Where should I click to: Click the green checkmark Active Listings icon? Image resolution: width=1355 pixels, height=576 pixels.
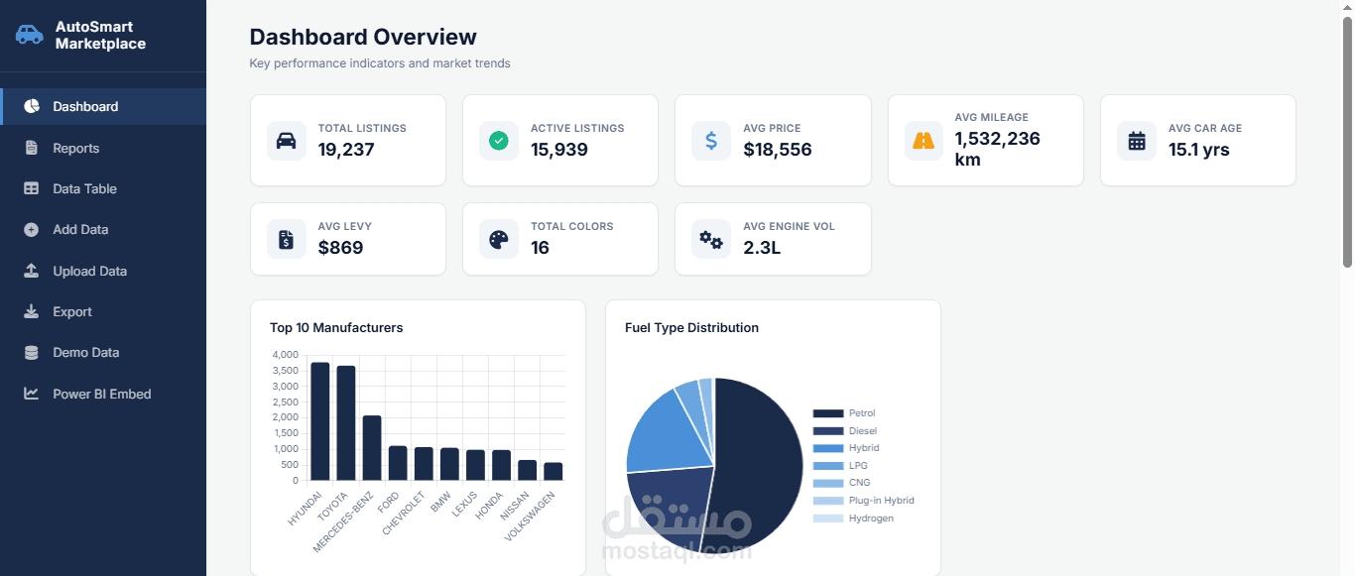pos(499,140)
